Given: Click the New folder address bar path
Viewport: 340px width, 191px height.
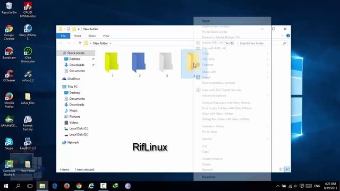Looking at the screenshot, I should click(x=100, y=44).
